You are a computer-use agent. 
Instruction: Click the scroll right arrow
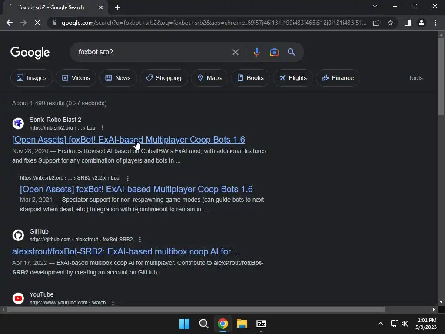click(x=434, y=309)
